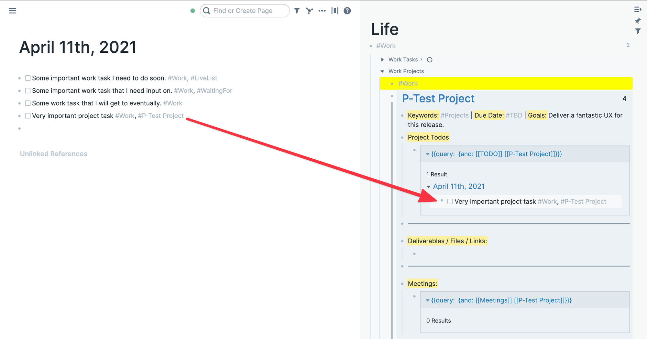The height and width of the screenshot is (339, 647).
Task: Expand the Work Tasks bullet
Action: coord(382,59)
